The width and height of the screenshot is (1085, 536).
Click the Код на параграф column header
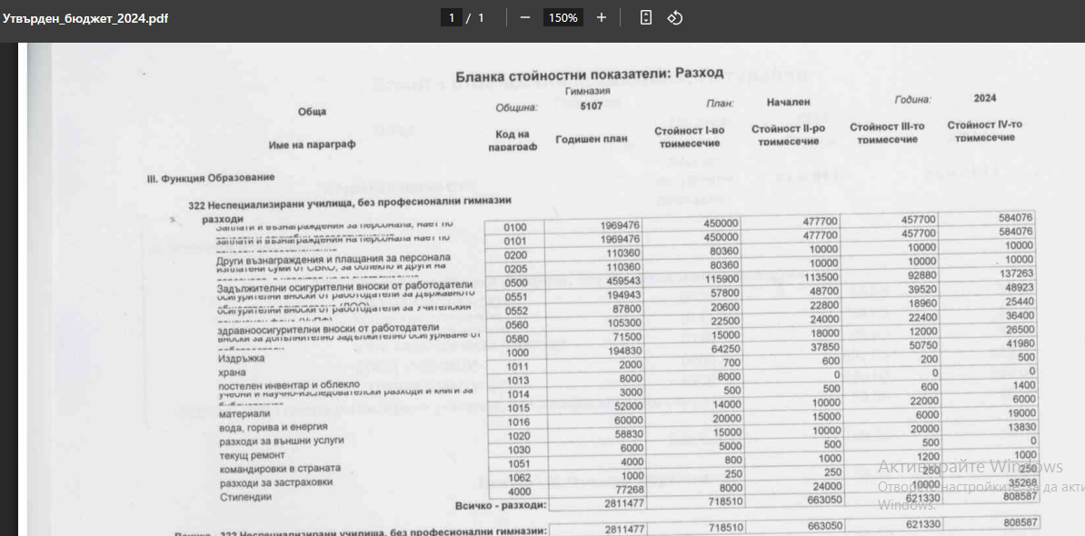click(513, 141)
